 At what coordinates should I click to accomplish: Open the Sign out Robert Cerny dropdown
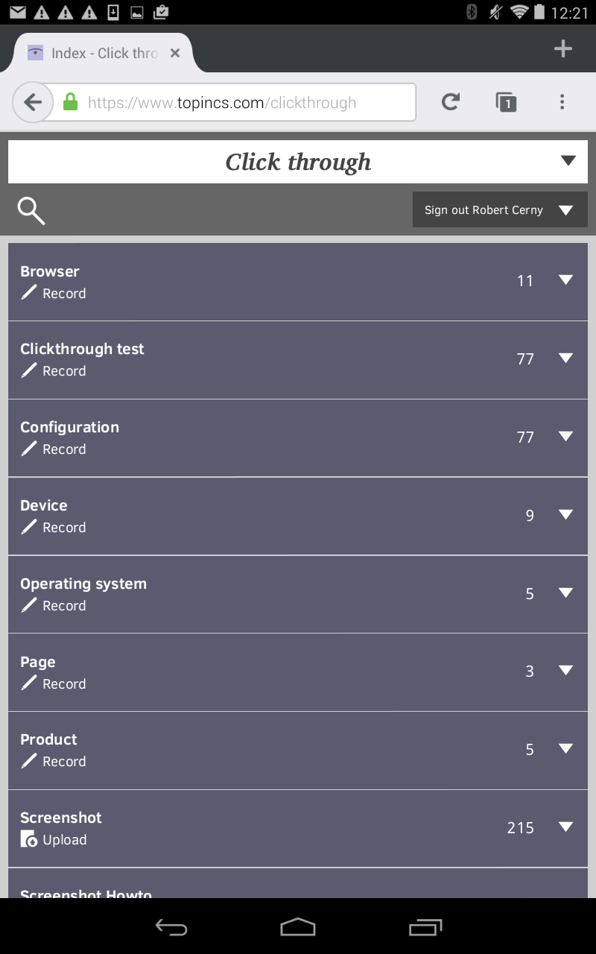(565, 210)
